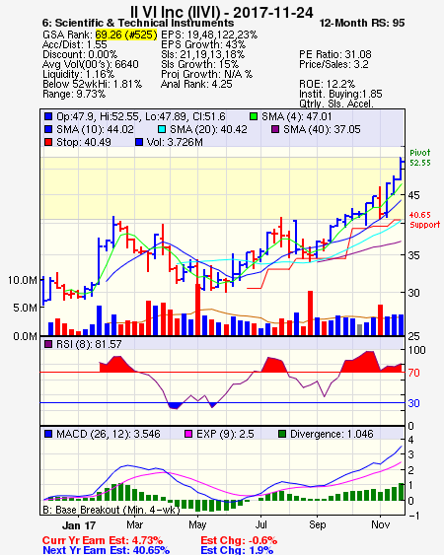The height and width of the screenshot is (555, 444).
Task: Click the May date axis label
Action: click(x=197, y=524)
